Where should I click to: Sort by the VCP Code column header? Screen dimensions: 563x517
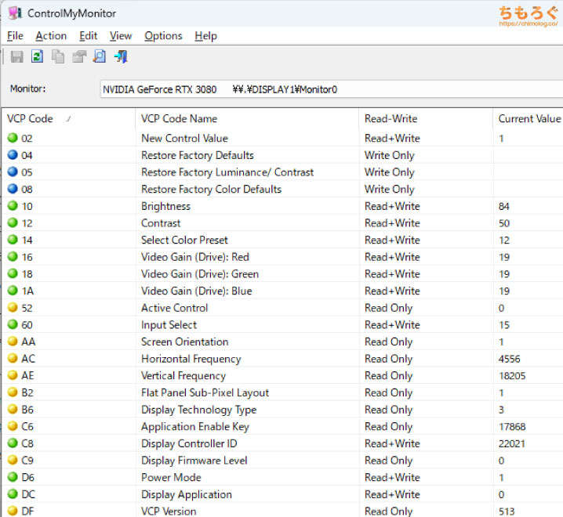(x=68, y=119)
